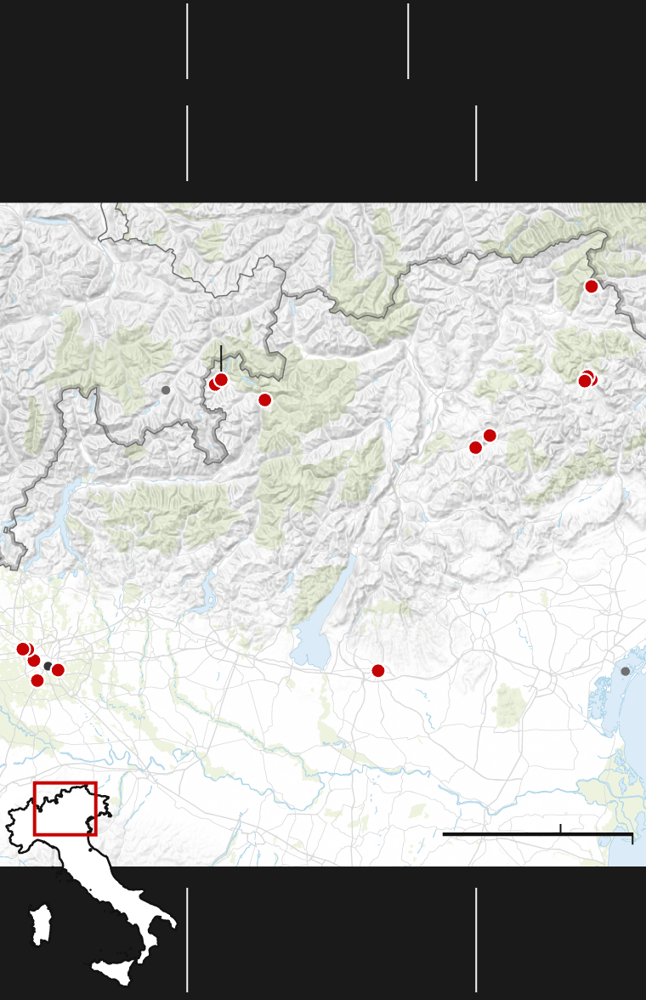Click Sardinia on the Italy inset map
Viewport: 646px width, 1000px height.
pos(42,925)
